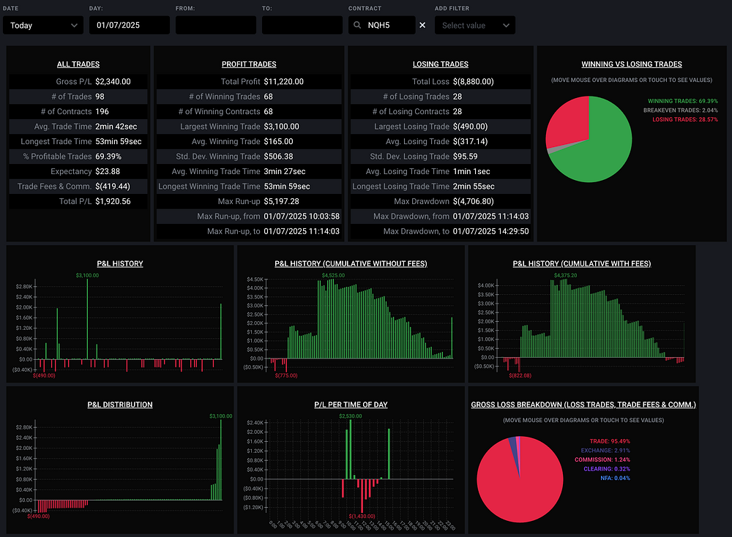732x537 pixels.
Task: Click Exchange: 2.91% legend entry
Action: click(x=605, y=451)
